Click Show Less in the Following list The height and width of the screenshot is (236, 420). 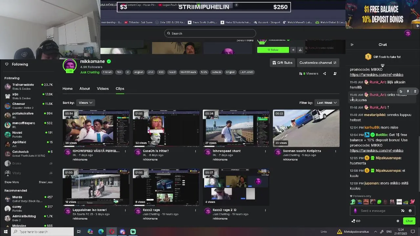tap(46, 182)
